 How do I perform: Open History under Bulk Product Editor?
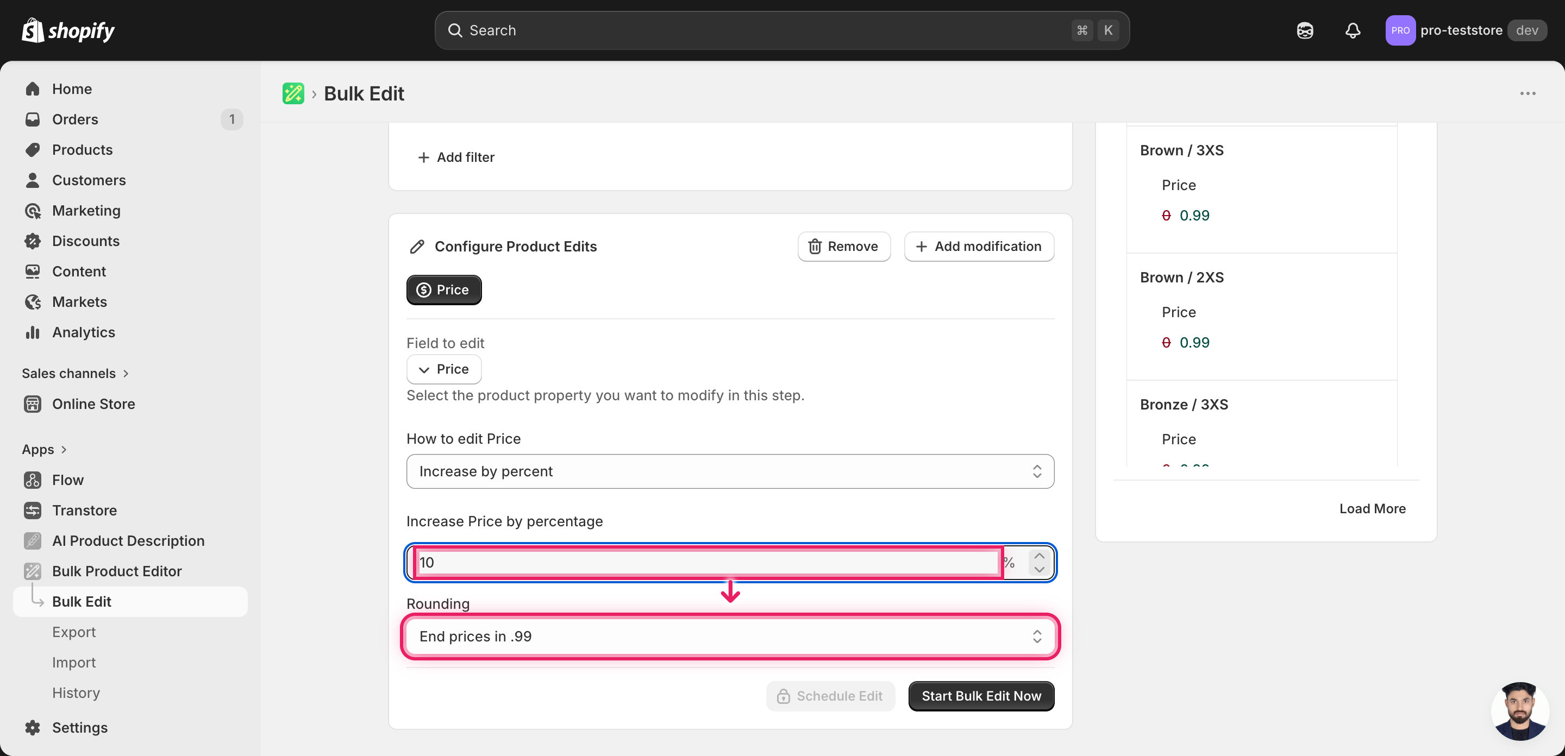pos(76,692)
